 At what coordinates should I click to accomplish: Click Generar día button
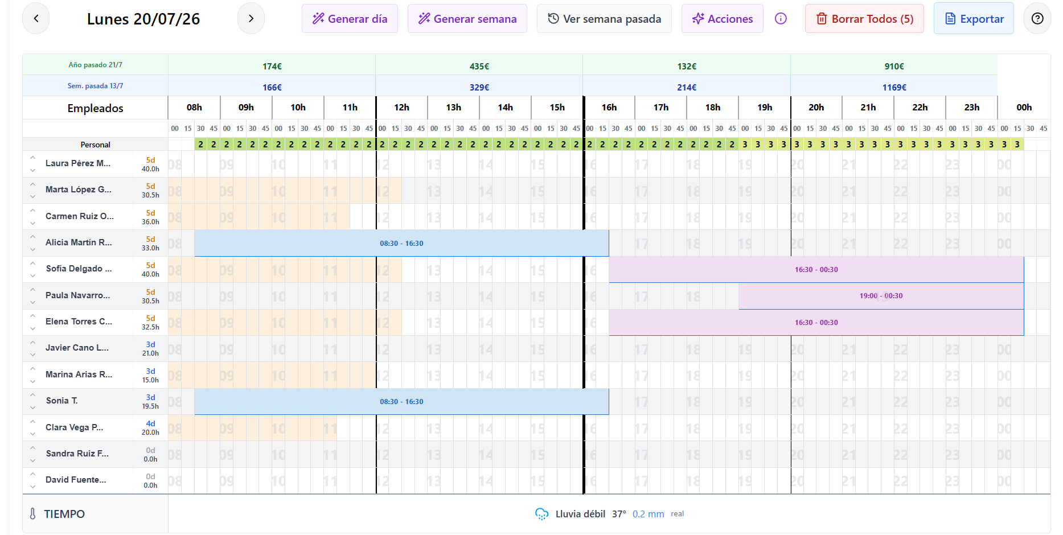(350, 19)
